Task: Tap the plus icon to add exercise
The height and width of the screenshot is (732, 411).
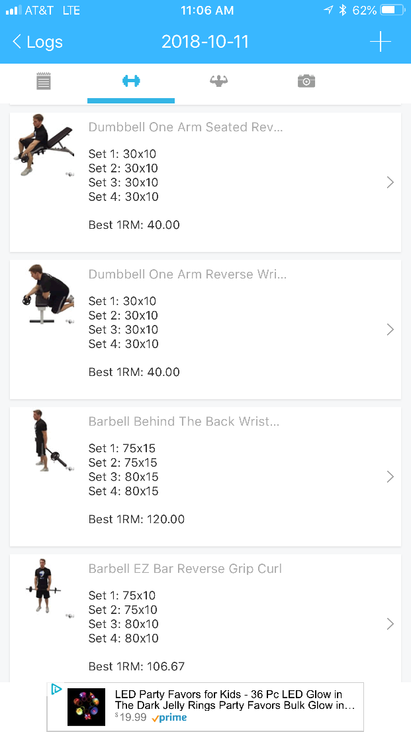Action: pos(380,42)
